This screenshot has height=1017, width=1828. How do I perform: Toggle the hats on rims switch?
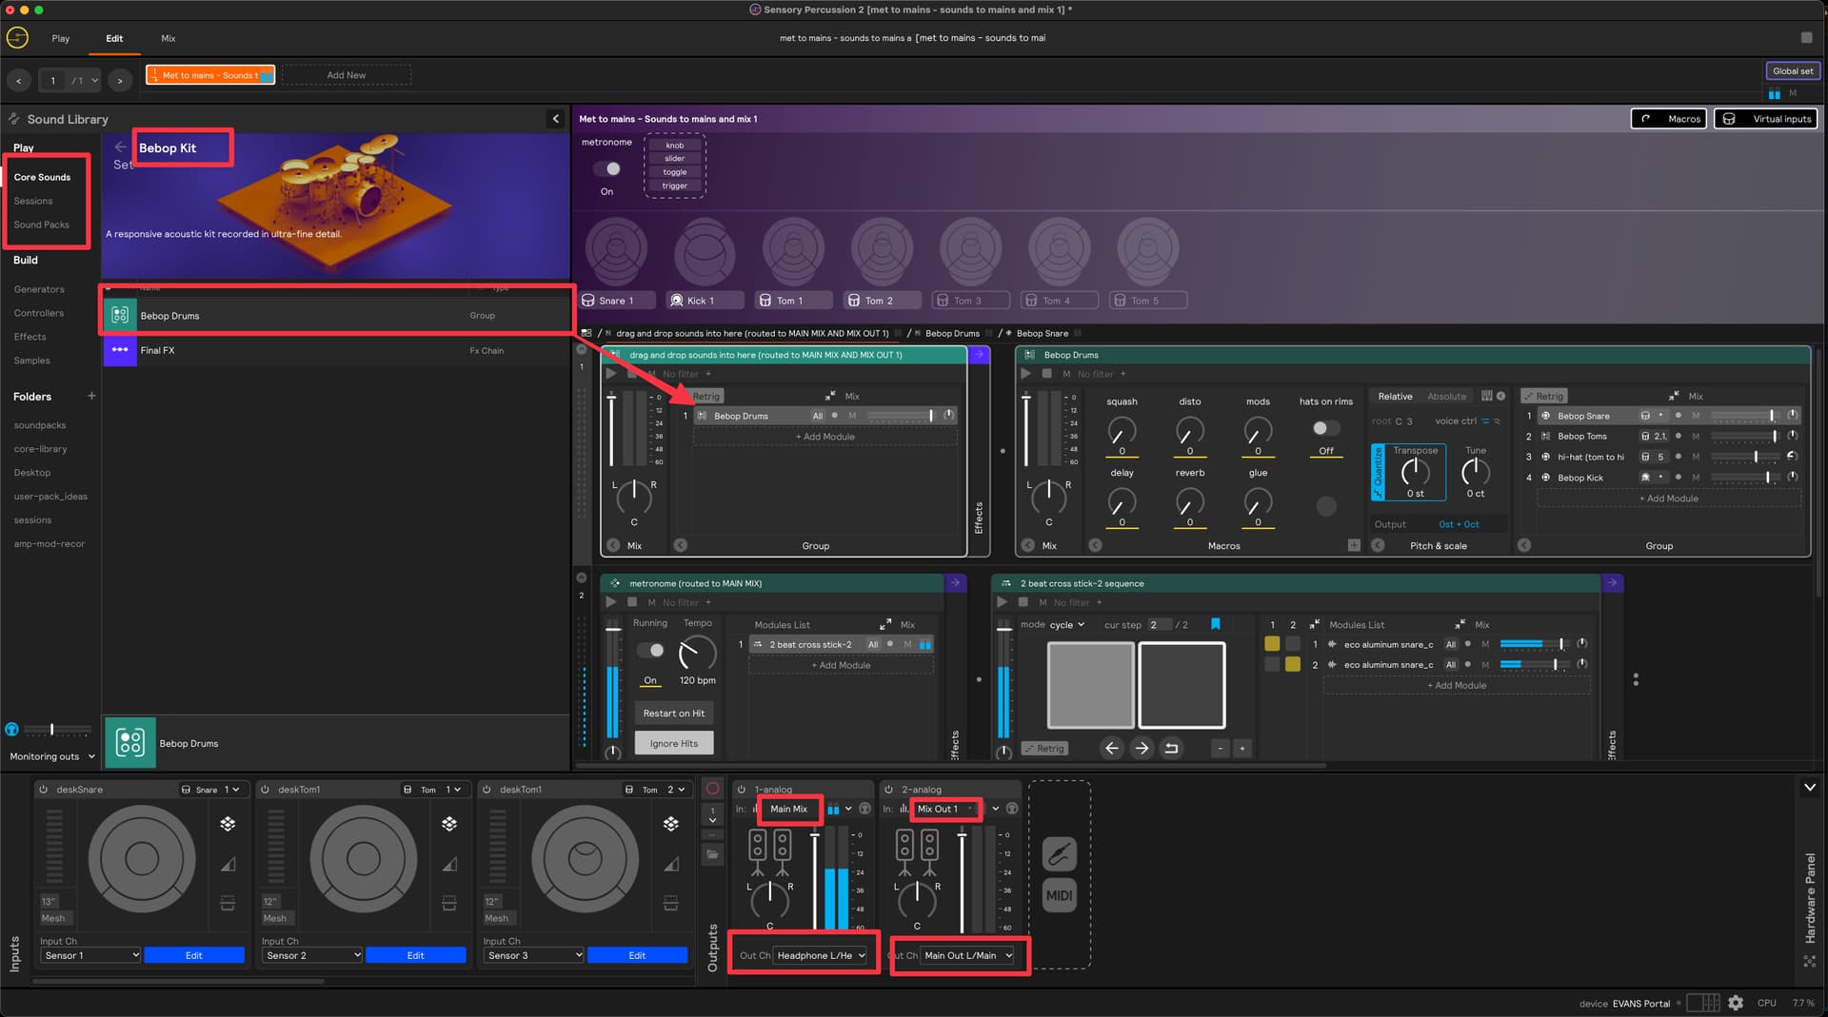(x=1325, y=428)
